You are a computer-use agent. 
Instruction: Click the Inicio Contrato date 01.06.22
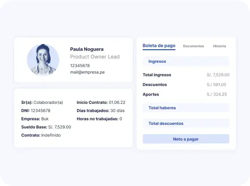[117, 102]
